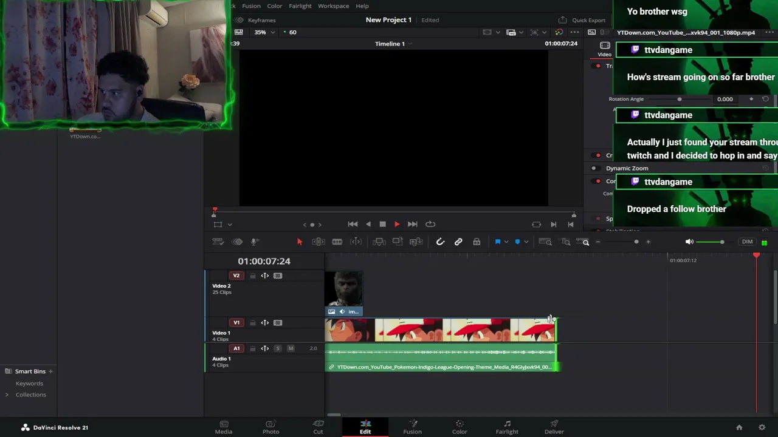This screenshot has height=437, width=778.
Task: Click the Replace Clip toolbar icon
Action: click(416, 242)
